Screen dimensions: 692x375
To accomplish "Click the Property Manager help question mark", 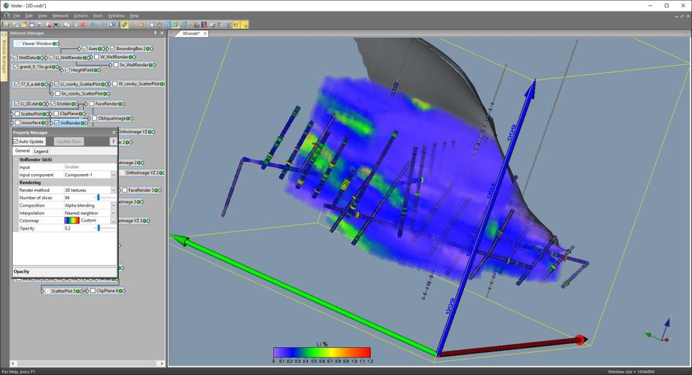I will [113, 142].
